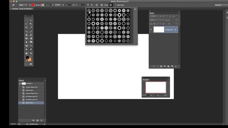
Task: Create a new group in Layers
Action: (x=169, y=66)
